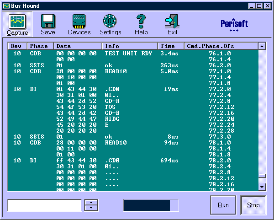Click data row 43 44 2d 52
Screen dimensions: 274x220
pyautogui.click(x=76, y=101)
